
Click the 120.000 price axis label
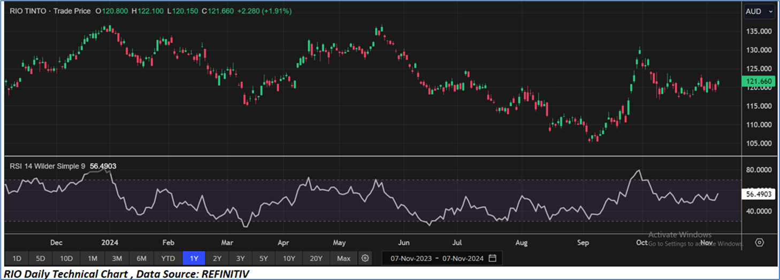coord(758,88)
